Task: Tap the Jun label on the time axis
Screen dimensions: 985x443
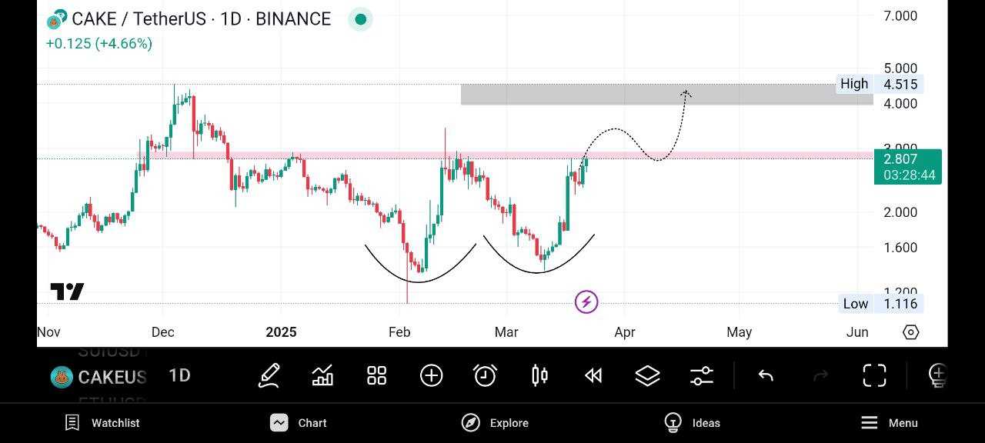Action: [857, 332]
